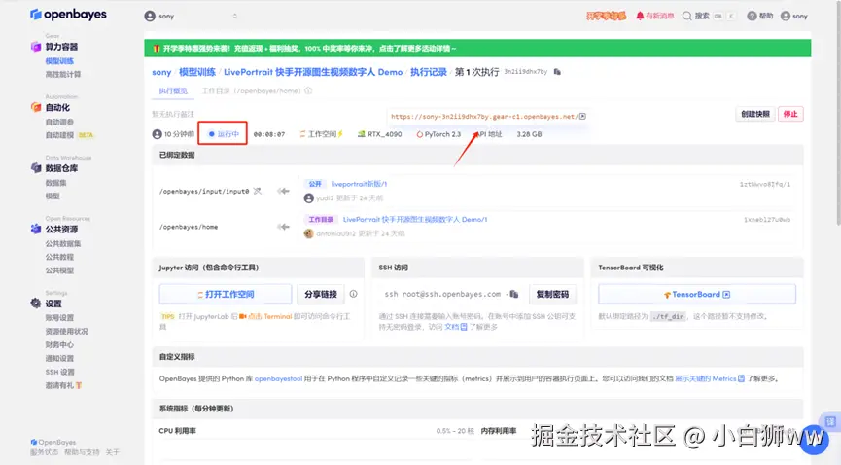Click the 公共资源 section icon
This screenshot has width=841, height=465.
pyautogui.click(x=36, y=229)
